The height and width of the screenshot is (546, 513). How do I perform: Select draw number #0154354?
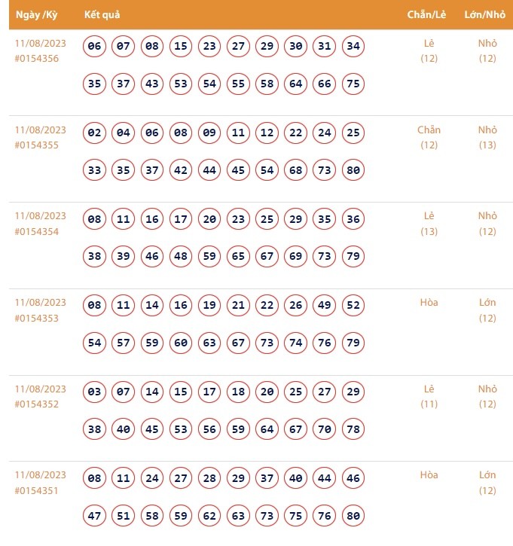click(x=37, y=231)
